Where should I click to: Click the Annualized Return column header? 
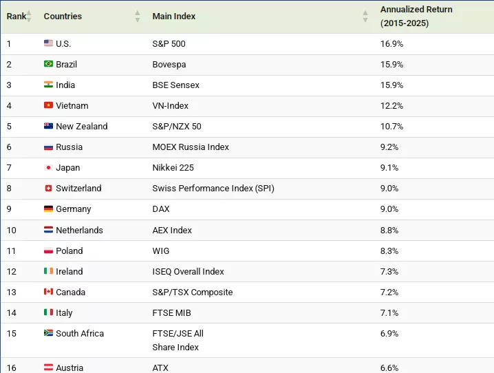click(416, 16)
